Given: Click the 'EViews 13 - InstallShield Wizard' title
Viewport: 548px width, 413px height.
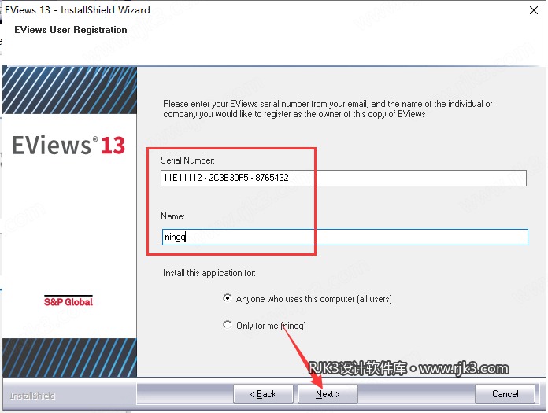Looking at the screenshot, I should pos(77,9).
